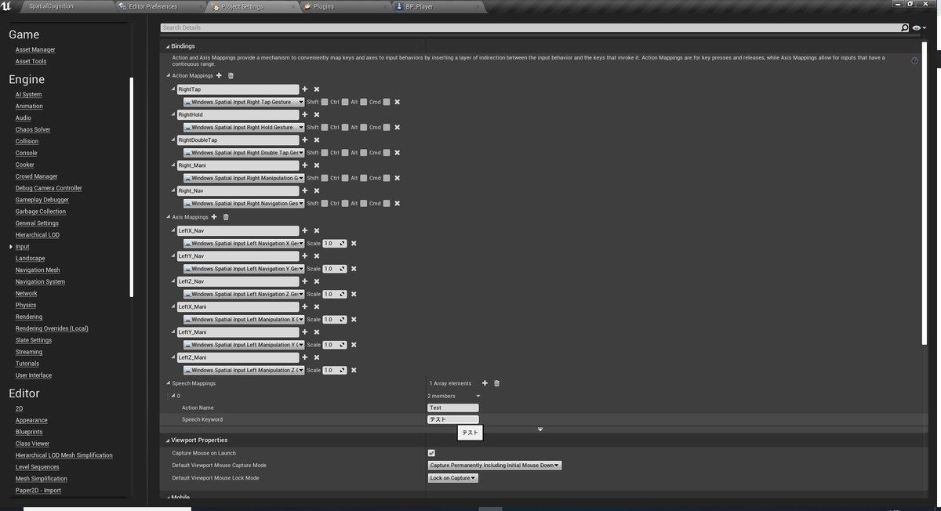Expand the advanced Bindings arrow below Speech Keyword
Screen dimensions: 941x511
point(540,429)
